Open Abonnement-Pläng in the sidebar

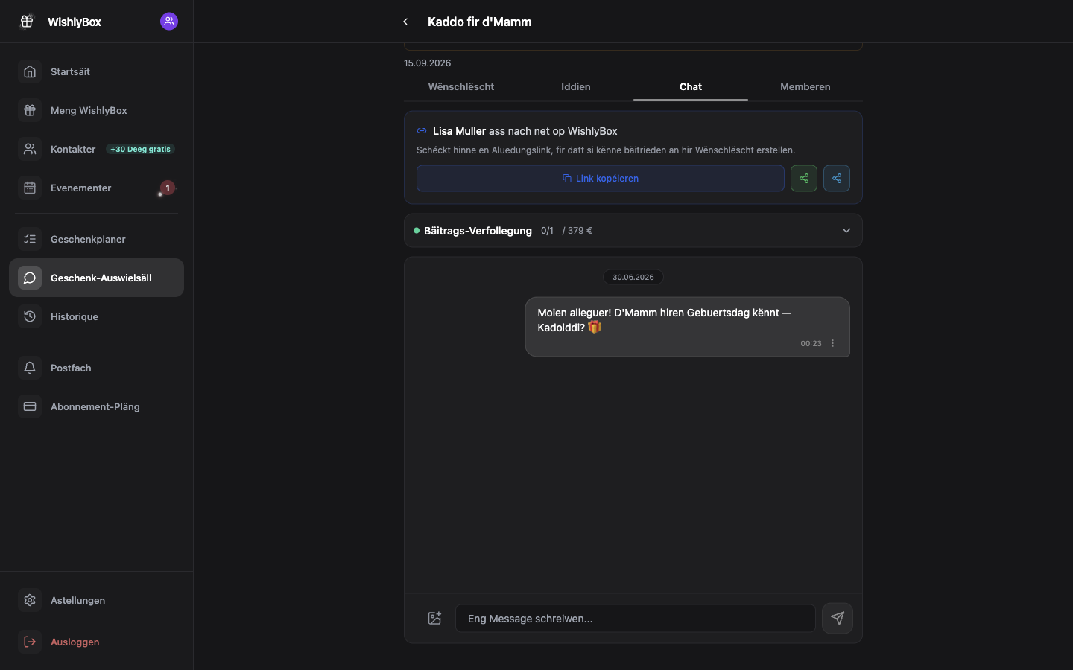pos(96,406)
